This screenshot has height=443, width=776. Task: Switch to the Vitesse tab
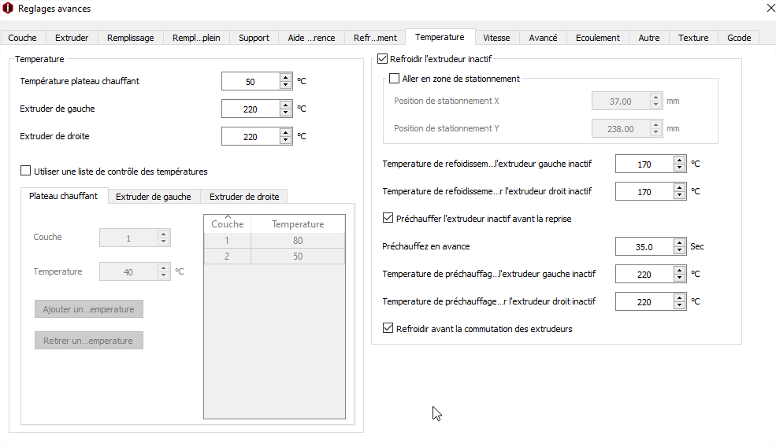tap(496, 38)
